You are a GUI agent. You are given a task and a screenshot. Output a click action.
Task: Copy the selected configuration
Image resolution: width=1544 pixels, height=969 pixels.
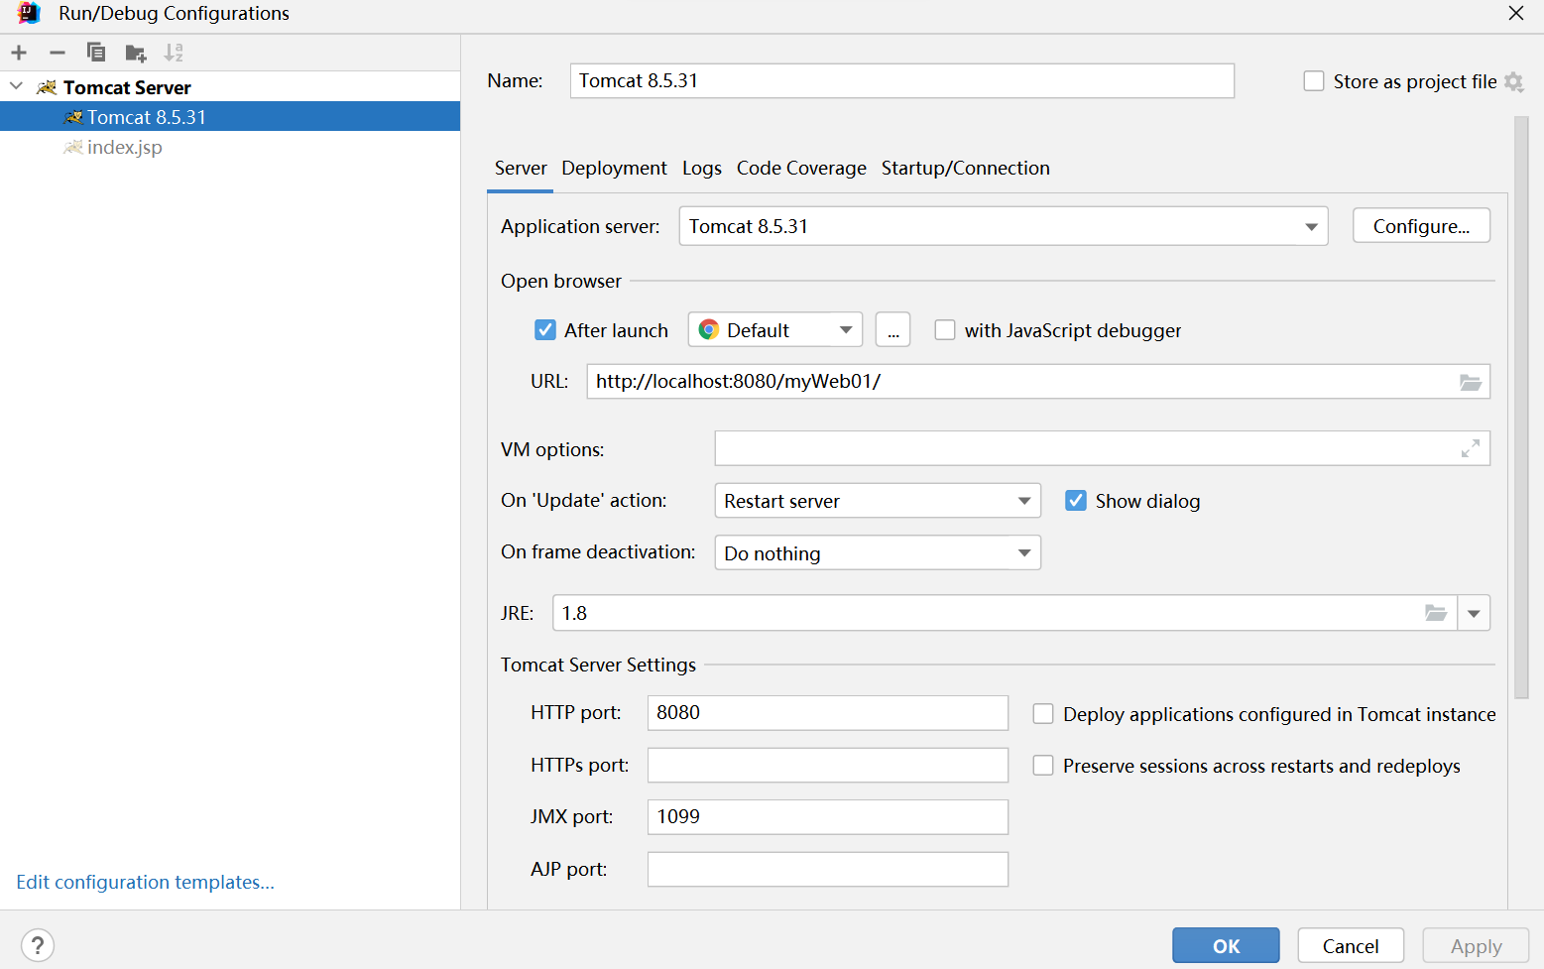(96, 53)
